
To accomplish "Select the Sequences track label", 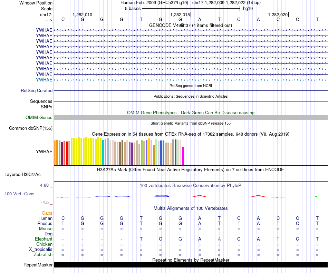I will (41, 101).
